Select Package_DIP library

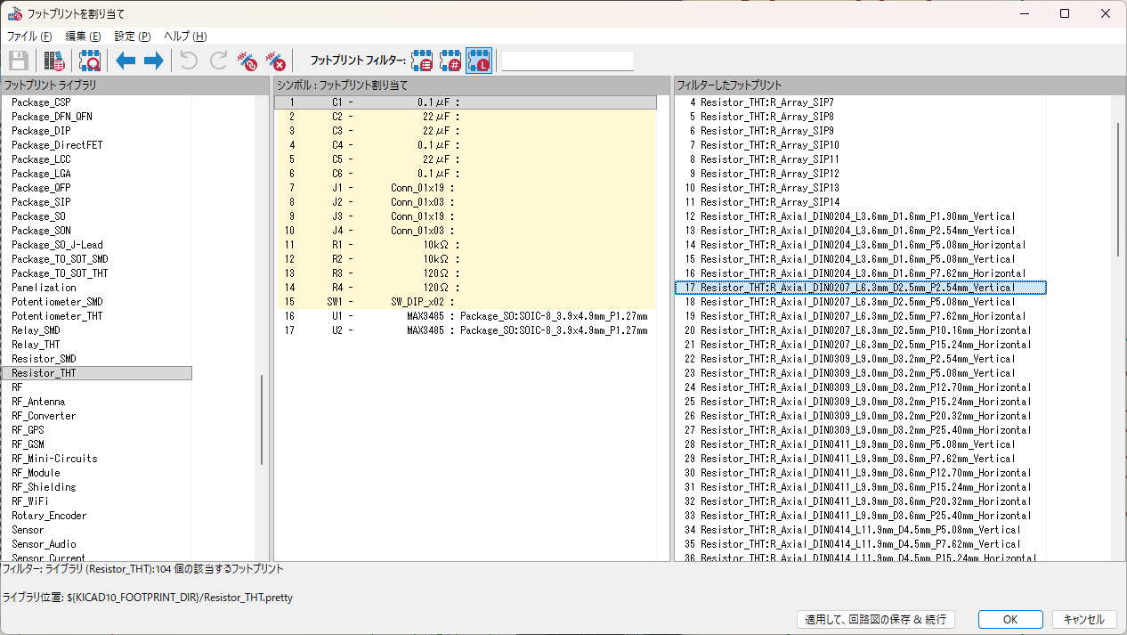click(96, 131)
